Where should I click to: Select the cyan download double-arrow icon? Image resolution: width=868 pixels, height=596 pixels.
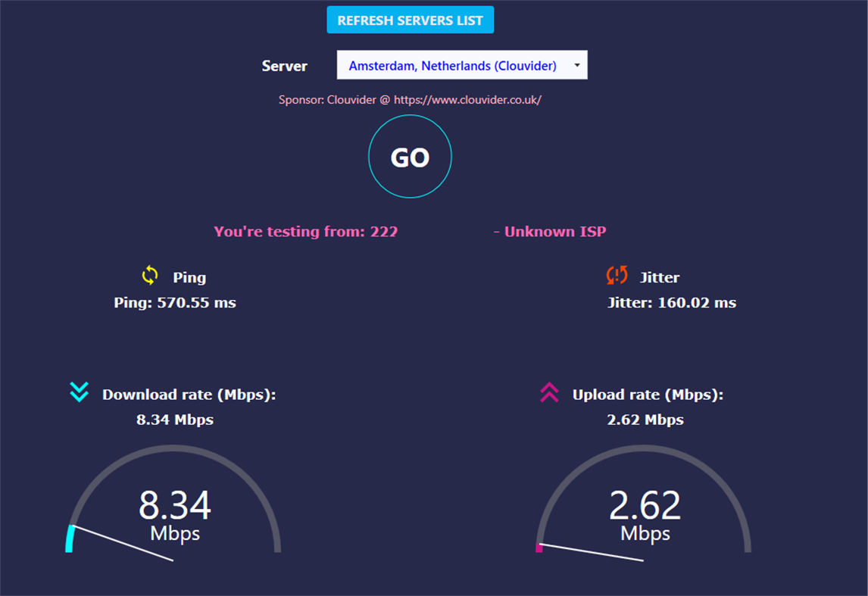tap(79, 393)
